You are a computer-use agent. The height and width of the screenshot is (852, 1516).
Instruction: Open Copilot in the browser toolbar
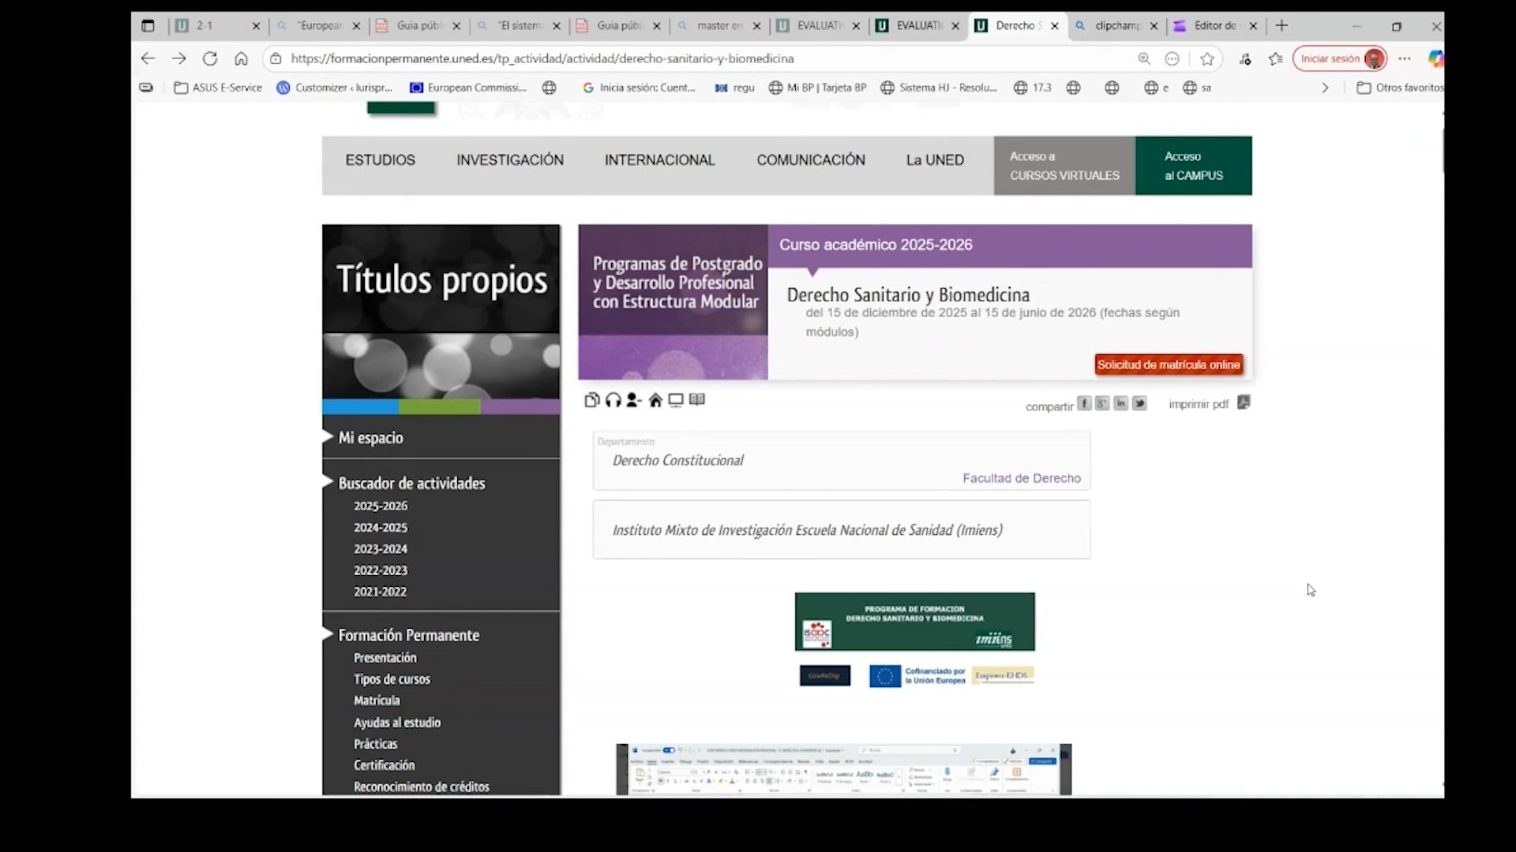(x=1436, y=58)
